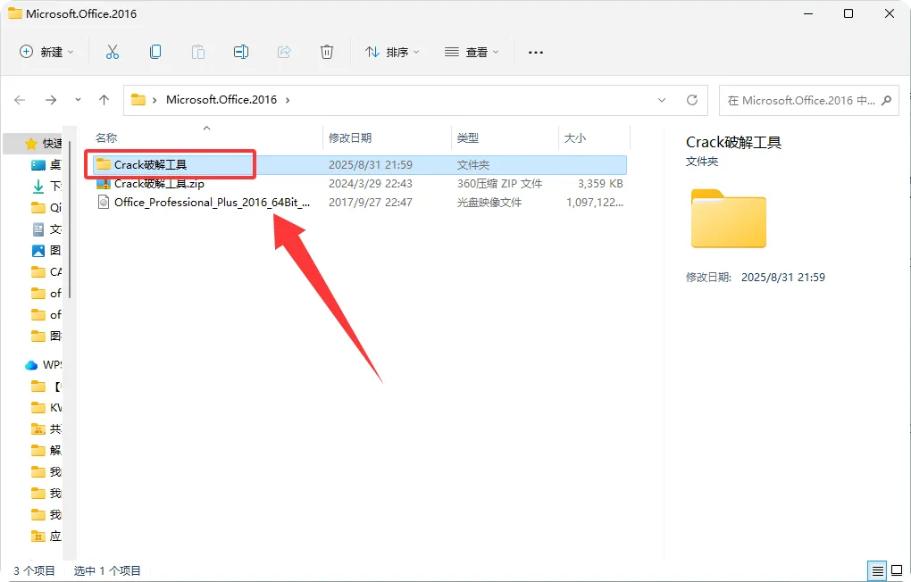Click the 3,359 KB size cell
Screen dimensions: 911x582
click(600, 184)
